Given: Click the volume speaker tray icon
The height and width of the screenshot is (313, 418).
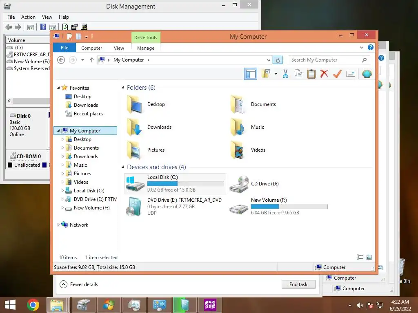Looking at the screenshot, I should coord(360,305).
